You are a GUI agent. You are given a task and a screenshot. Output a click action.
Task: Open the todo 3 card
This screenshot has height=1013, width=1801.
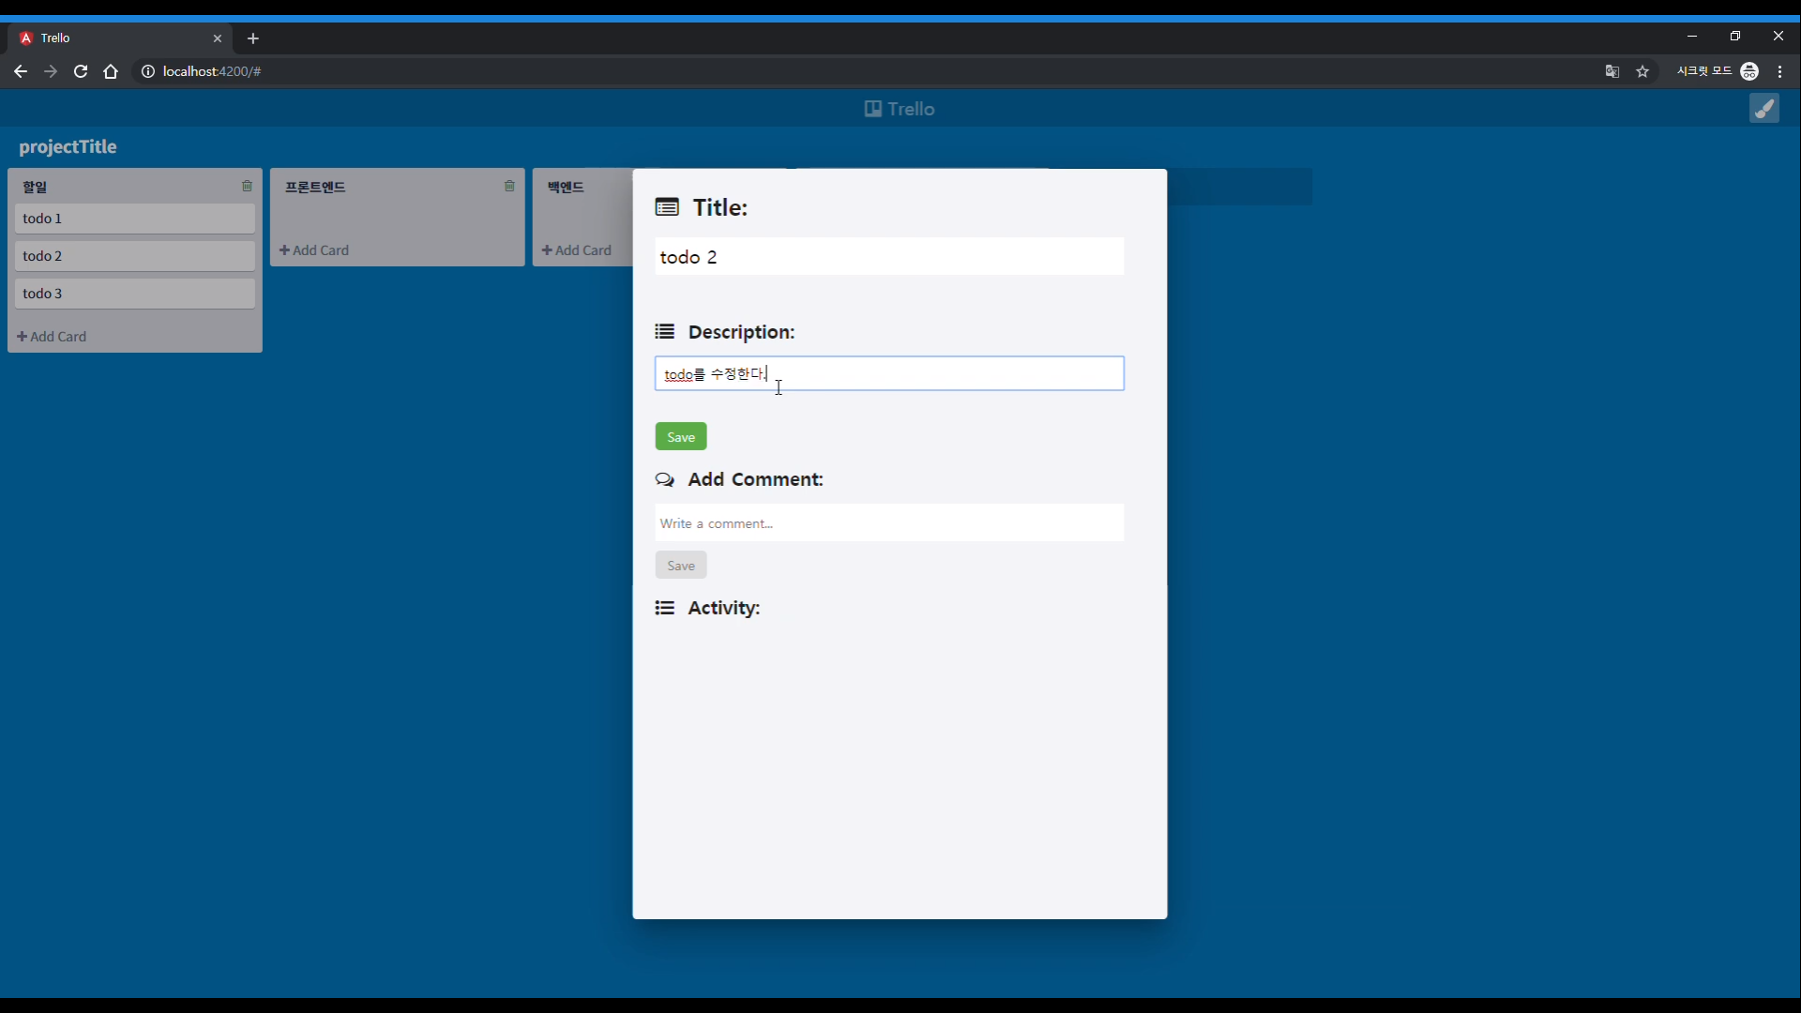coord(134,294)
